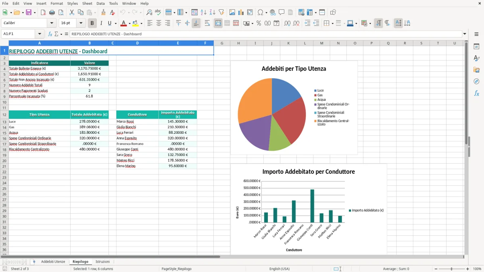Toggle Right-To-Left text direction
The image size is (484, 272).
click(387, 23)
